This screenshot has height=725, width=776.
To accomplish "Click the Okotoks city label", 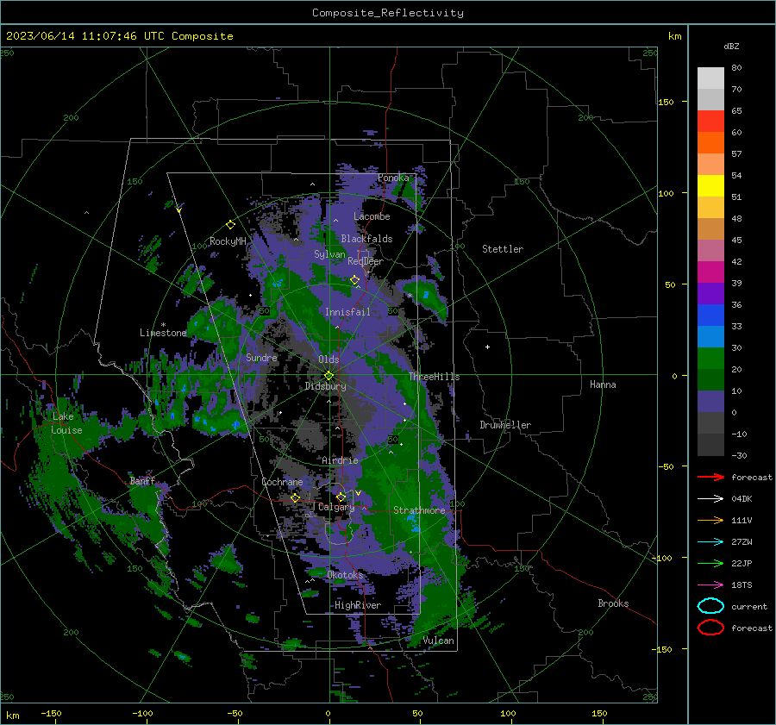I will pos(345,575).
